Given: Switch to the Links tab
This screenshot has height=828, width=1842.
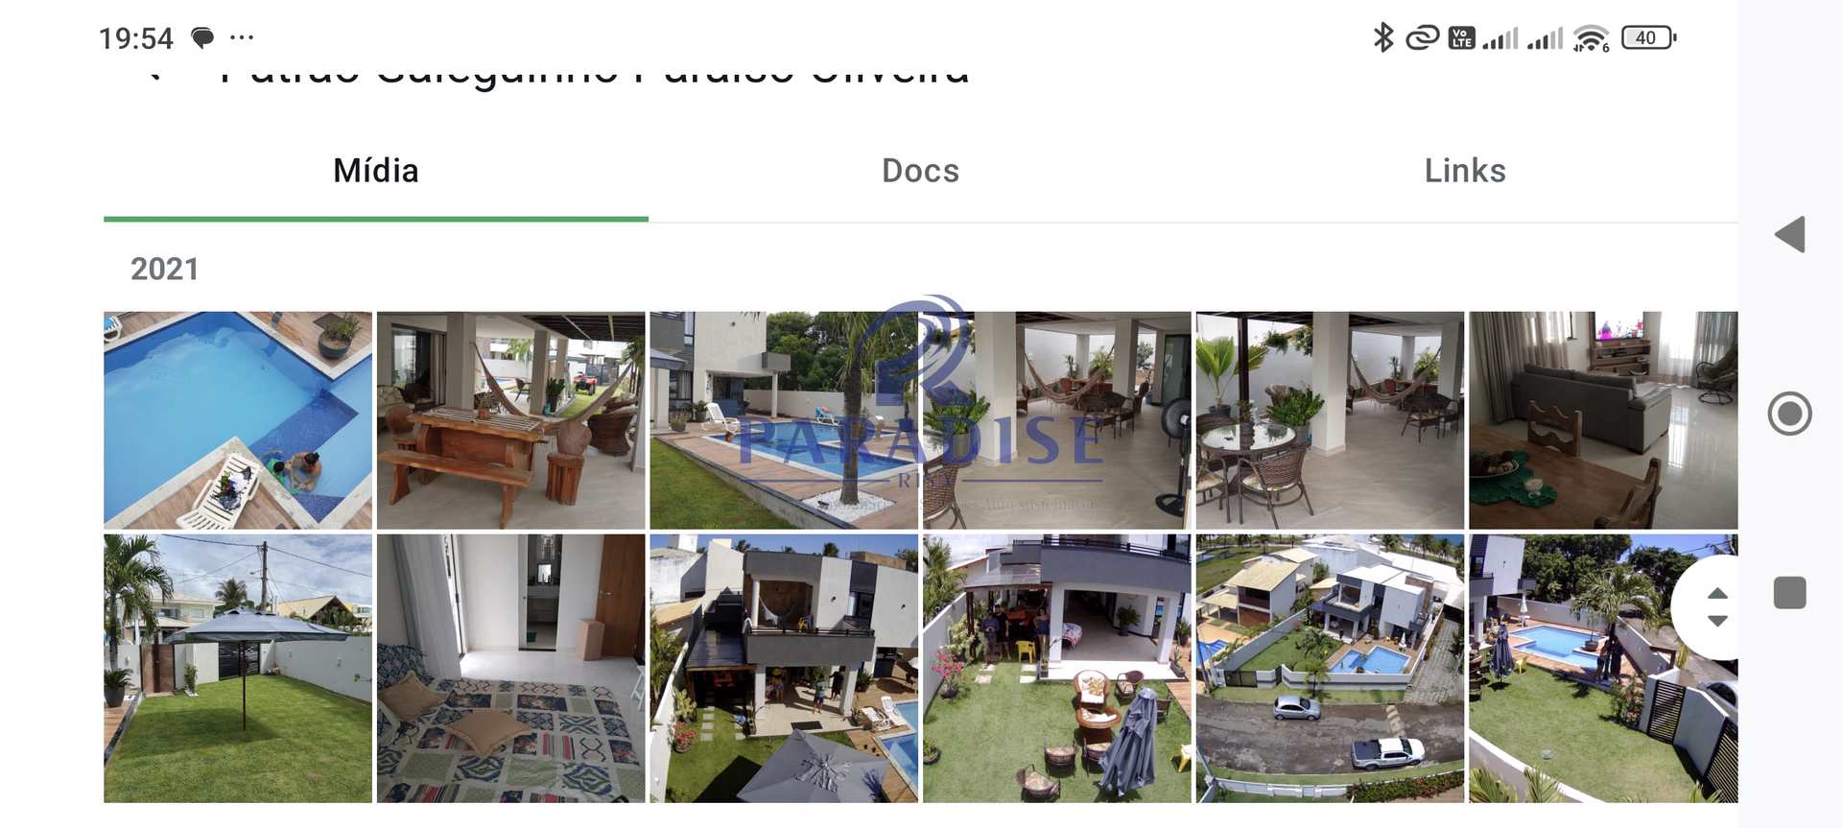Looking at the screenshot, I should pos(1465,171).
